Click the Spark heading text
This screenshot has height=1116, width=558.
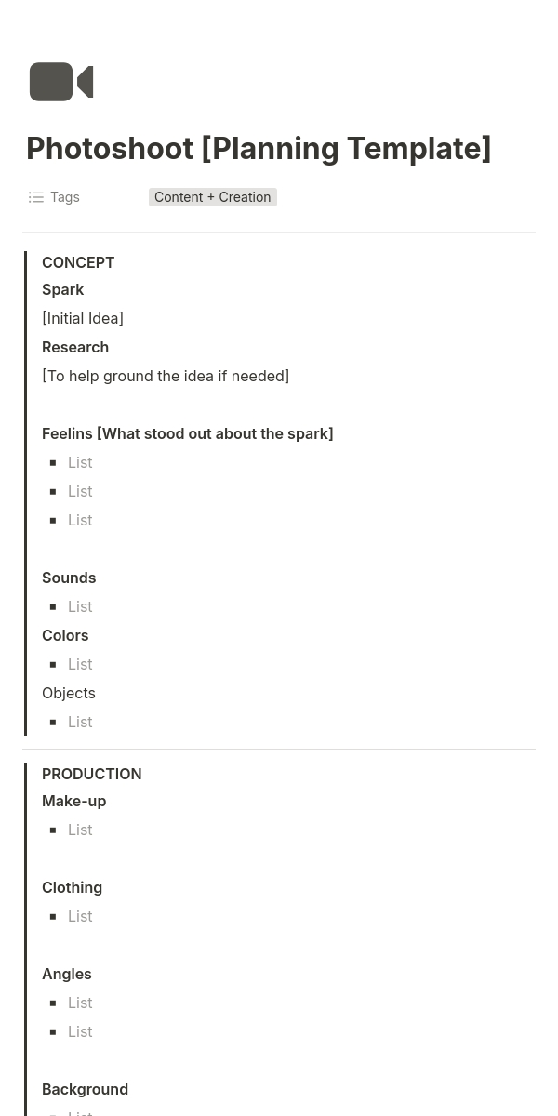click(x=63, y=289)
